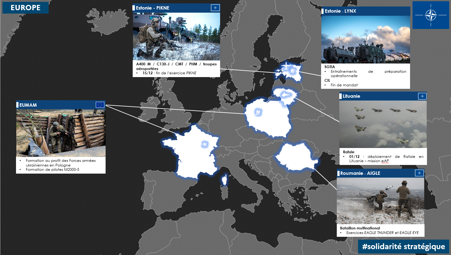
Task: Select the troops icon over France
Action: (x=204, y=144)
